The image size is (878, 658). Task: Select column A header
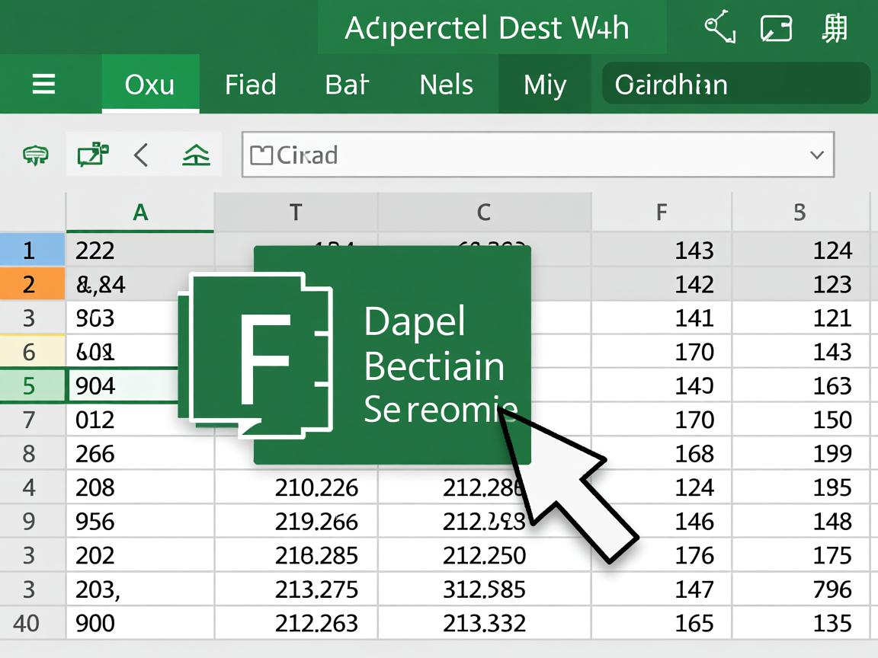coord(140,212)
